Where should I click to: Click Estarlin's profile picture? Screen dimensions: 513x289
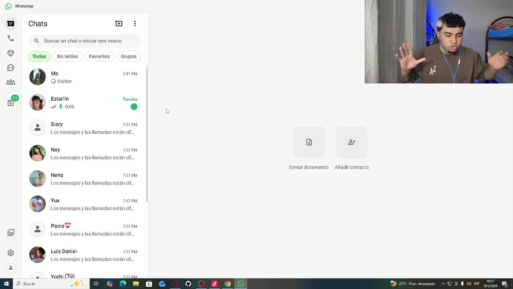(38, 102)
